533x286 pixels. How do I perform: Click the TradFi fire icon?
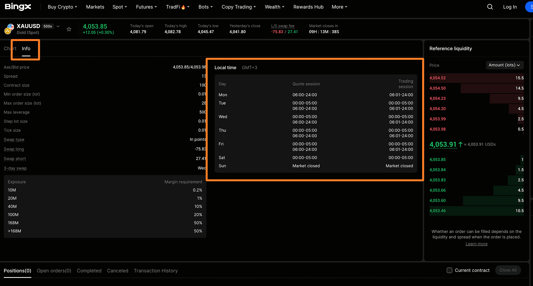click(183, 7)
